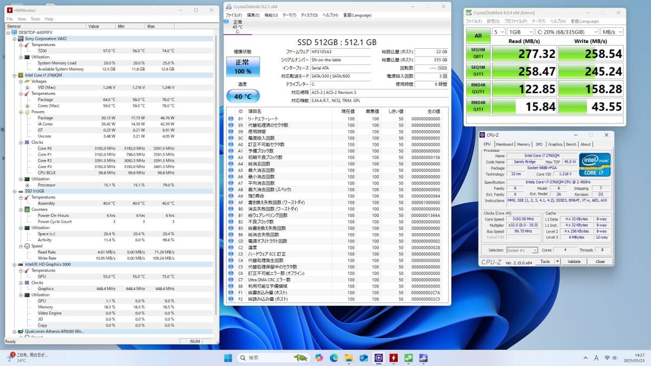Open the Tools menu in HWMonitor
This screenshot has height=366, width=651.
tap(35, 18)
